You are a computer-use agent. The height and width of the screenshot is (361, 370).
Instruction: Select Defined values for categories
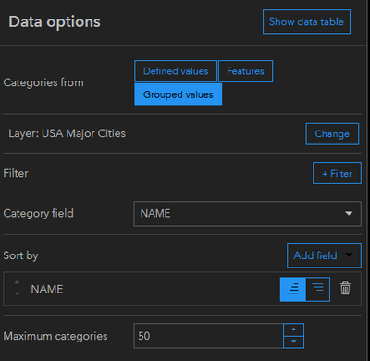(x=176, y=71)
